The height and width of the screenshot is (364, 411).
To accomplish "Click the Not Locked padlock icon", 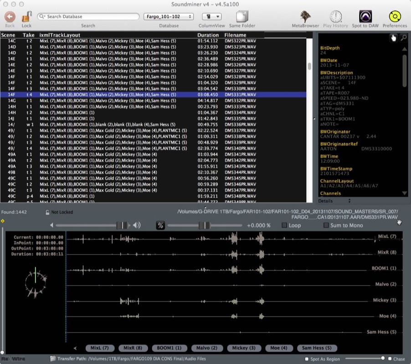I will coord(47,212).
